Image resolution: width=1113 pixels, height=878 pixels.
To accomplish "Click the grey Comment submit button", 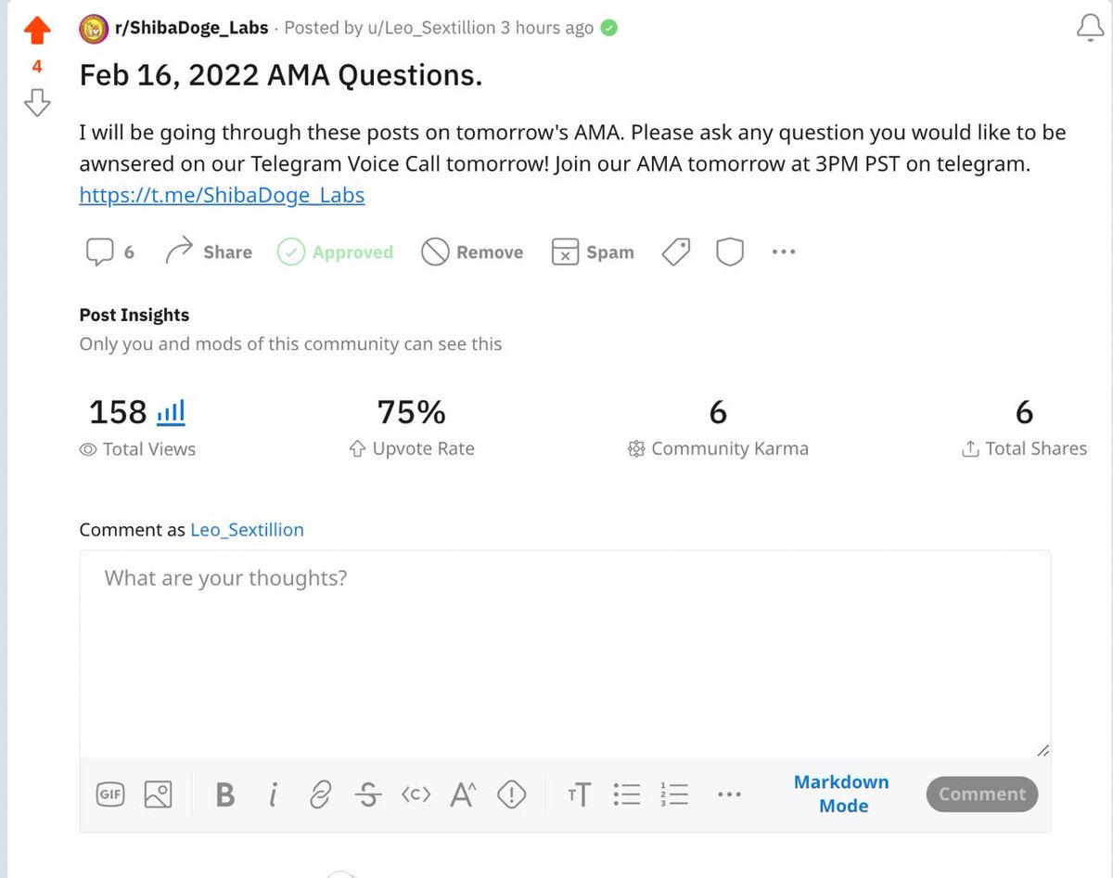I will 982,794.
